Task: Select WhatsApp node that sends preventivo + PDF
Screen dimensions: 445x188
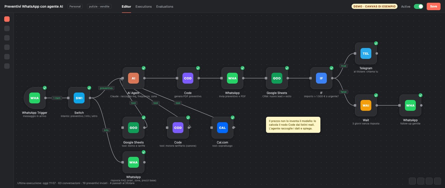Action: point(232,78)
